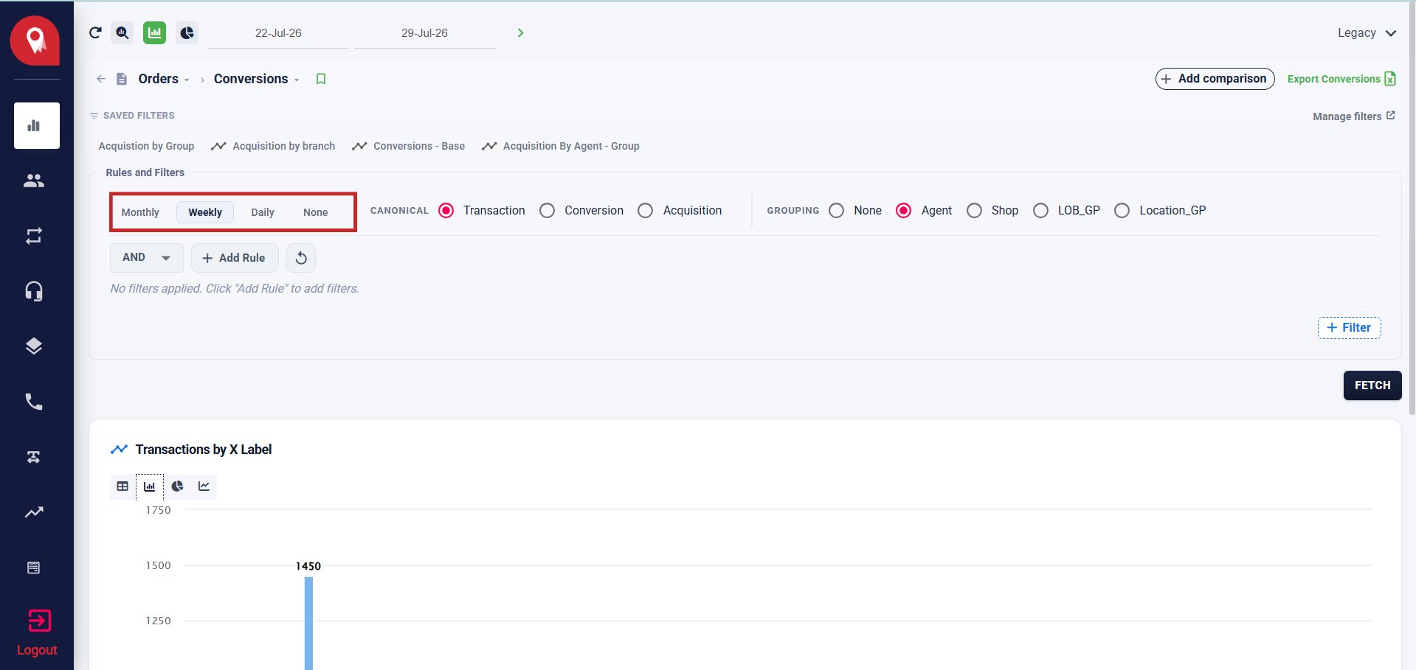Image resolution: width=1416 pixels, height=670 pixels.
Task: Set grouping to None
Action: [836, 211]
